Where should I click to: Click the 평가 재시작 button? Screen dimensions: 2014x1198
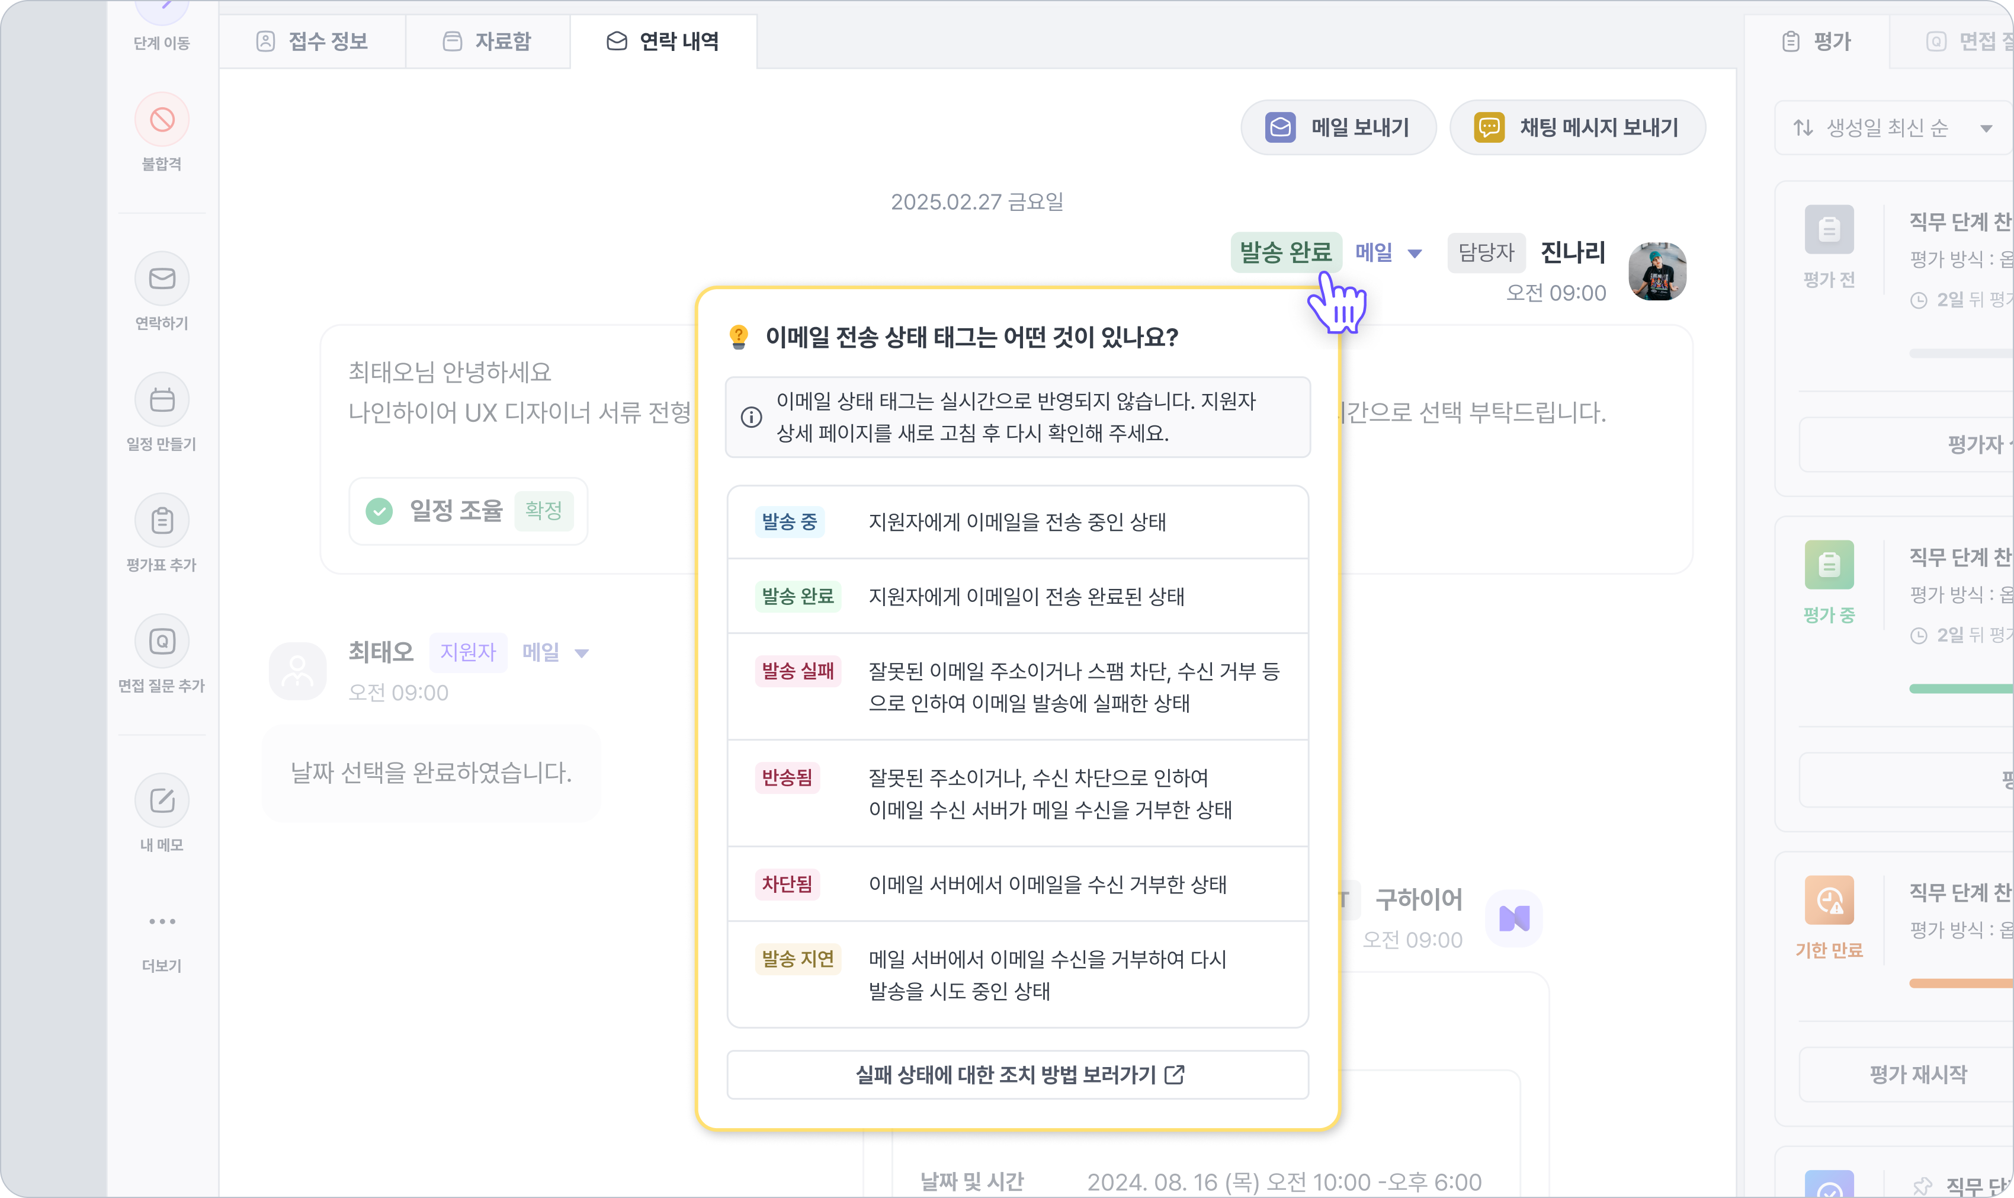(1917, 1075)
